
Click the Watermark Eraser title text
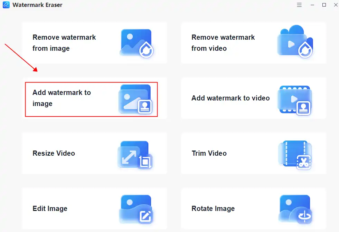click(37, 5)
